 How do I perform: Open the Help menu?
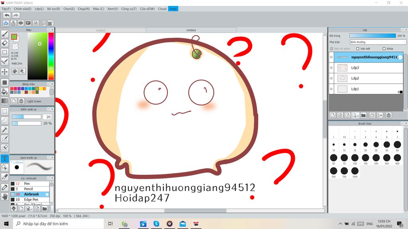tap(173, 9)
